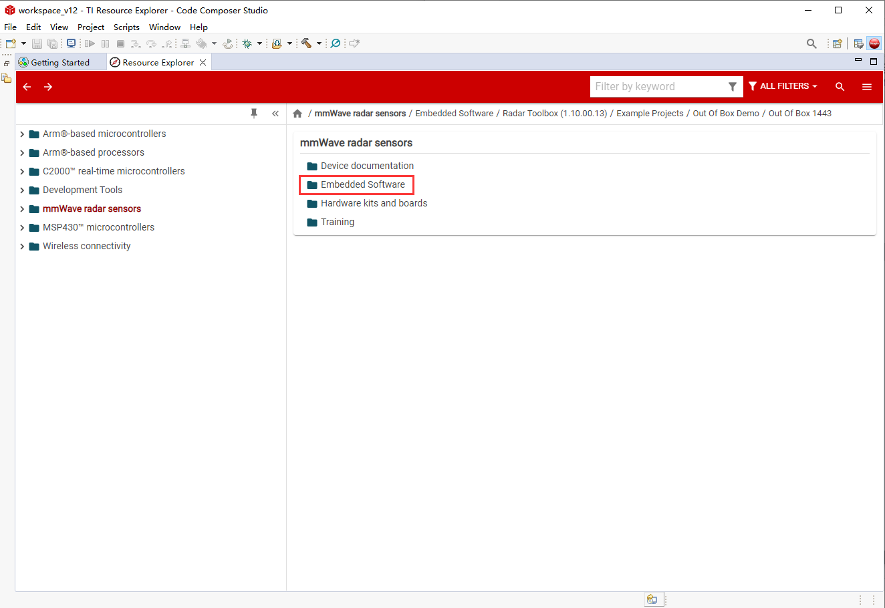Click the Out Of Box Demo breadcrumb
Image resolution: width=885 pixels, height=608 pixels.
[726, 114]
